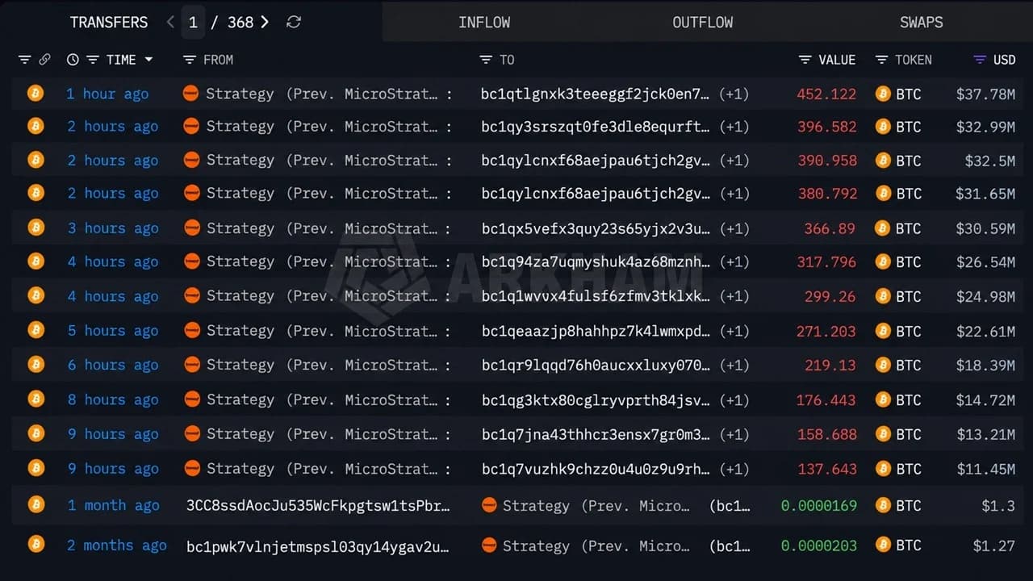Expand the +1 recipients on 396.582 row

coord(734,127)
